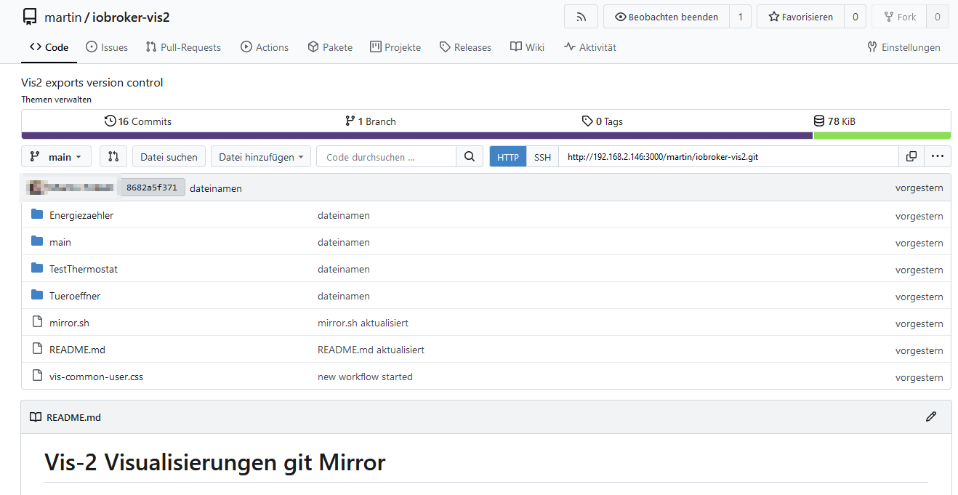This screenshot has width=958, height=495.
Task: Click the purple language statistics bar
Action: point(416,135)
